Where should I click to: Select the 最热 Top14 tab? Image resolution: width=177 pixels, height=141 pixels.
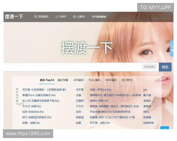pos(47,80)
